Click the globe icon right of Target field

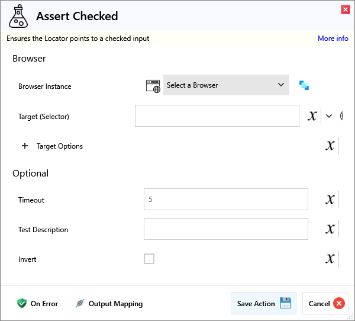pyautogui.click(x=341, y=116)
